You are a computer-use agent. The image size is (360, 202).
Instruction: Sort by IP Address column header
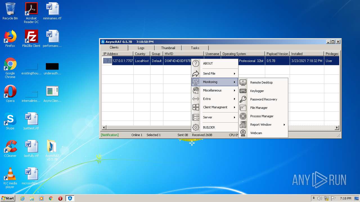point(117,54)
